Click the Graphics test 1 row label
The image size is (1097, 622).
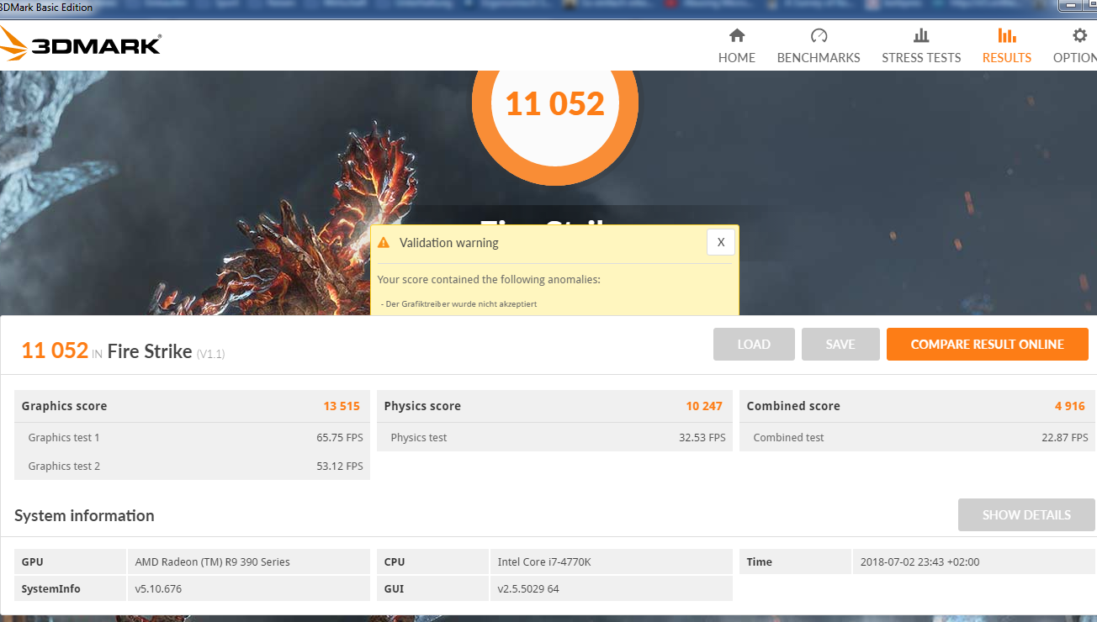coord(64,438)
